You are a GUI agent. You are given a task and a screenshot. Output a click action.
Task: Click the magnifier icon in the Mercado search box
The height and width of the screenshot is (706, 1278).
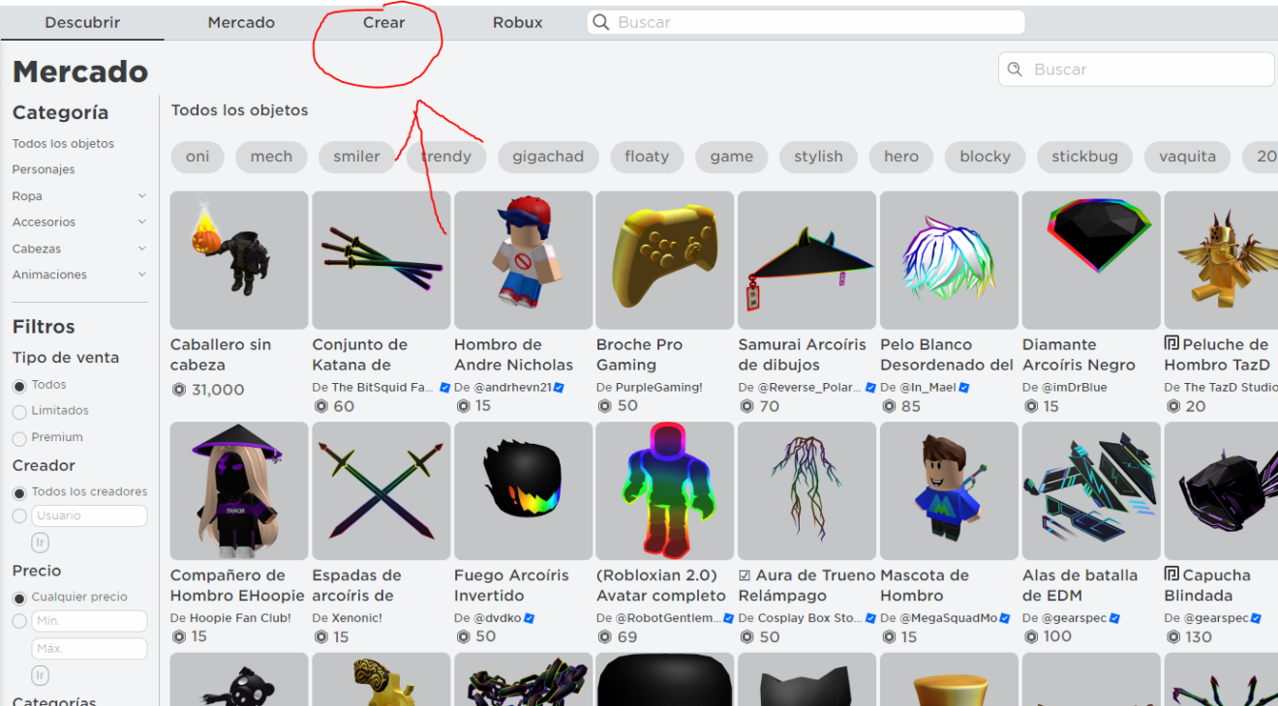coord(1015,70)
